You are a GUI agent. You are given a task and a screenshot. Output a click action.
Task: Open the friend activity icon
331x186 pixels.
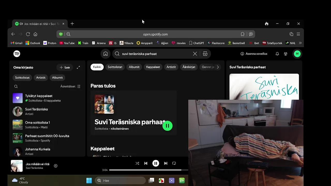point(285,54)
